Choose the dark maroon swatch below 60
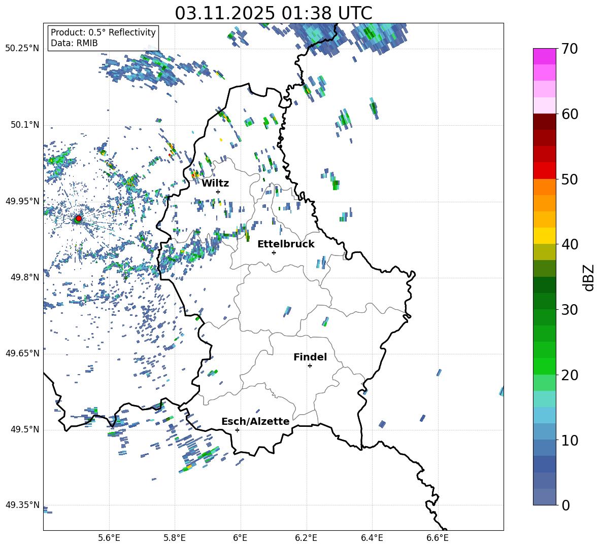Image resolution: width=601 pixels, height=548 pixels. pos(545,122)
